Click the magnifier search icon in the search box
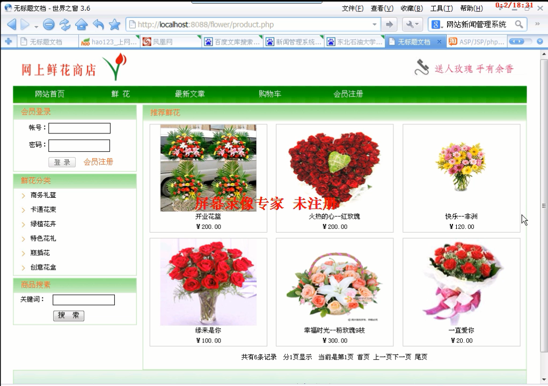 (x=519, y=25)
